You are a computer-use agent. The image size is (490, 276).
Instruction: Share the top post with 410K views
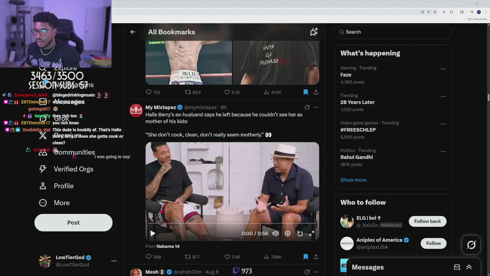[x=316, y=92]
